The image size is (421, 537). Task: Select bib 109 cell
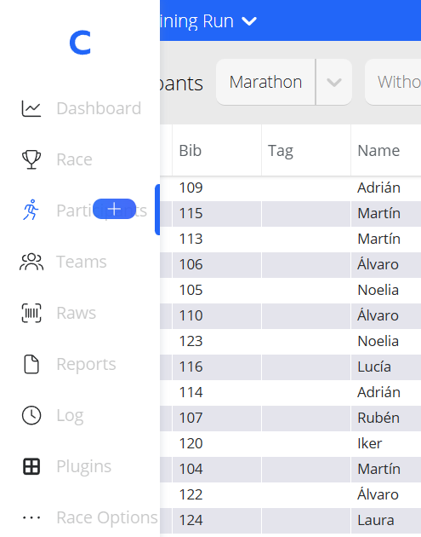click(x=217, y=188)
